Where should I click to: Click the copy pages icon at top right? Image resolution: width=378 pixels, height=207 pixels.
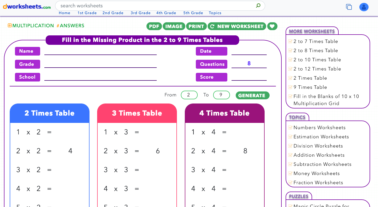coord(349,7)
